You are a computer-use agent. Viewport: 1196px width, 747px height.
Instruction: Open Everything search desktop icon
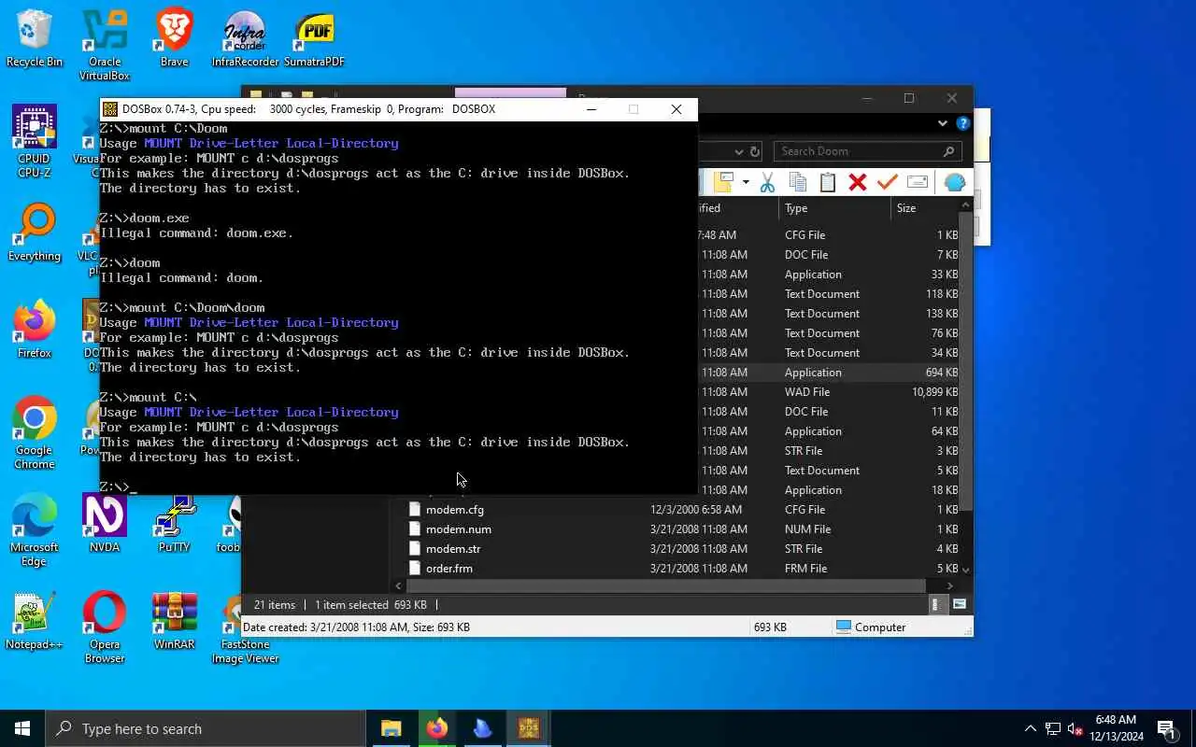pyautogui.click(x=35, y=233)
